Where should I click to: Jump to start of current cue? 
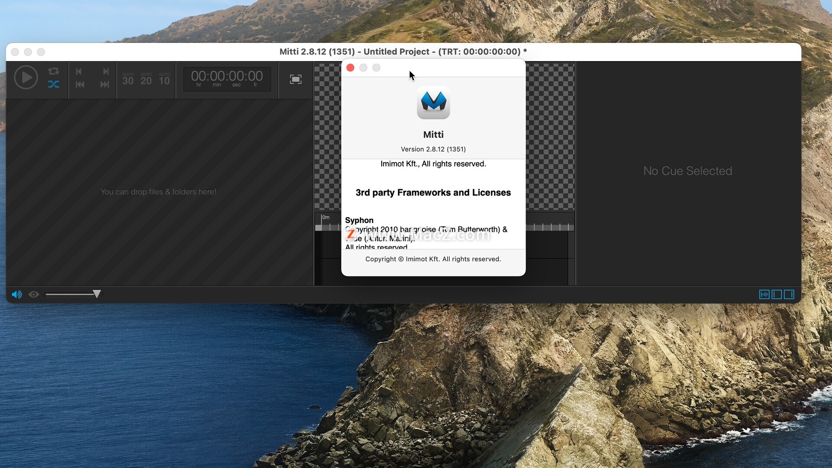click(79, 71)
